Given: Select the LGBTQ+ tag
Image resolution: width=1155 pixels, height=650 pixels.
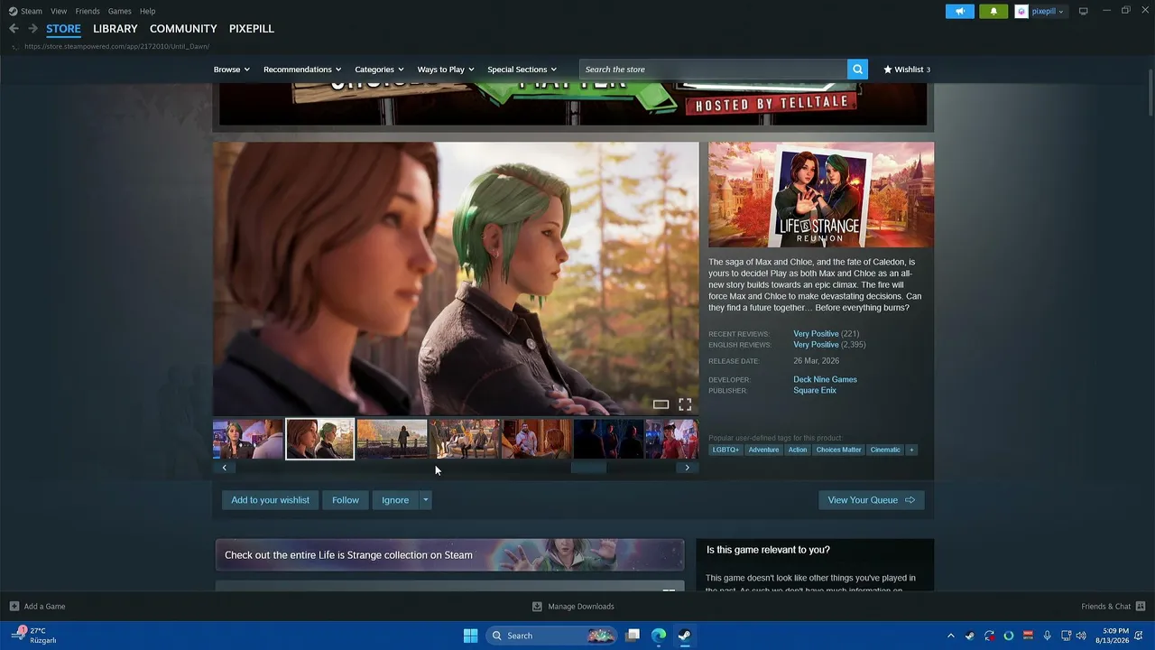Looking at the screenshot, I should [725, 450].
